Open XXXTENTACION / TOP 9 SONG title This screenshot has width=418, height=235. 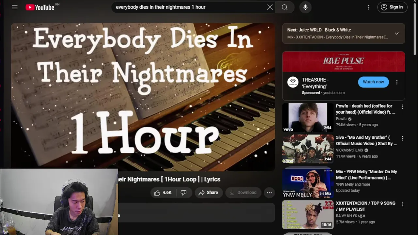[x=365, y=206]
